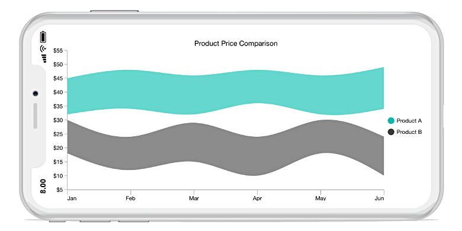Tap the 8.00 clock text

(x=43, y=186)
